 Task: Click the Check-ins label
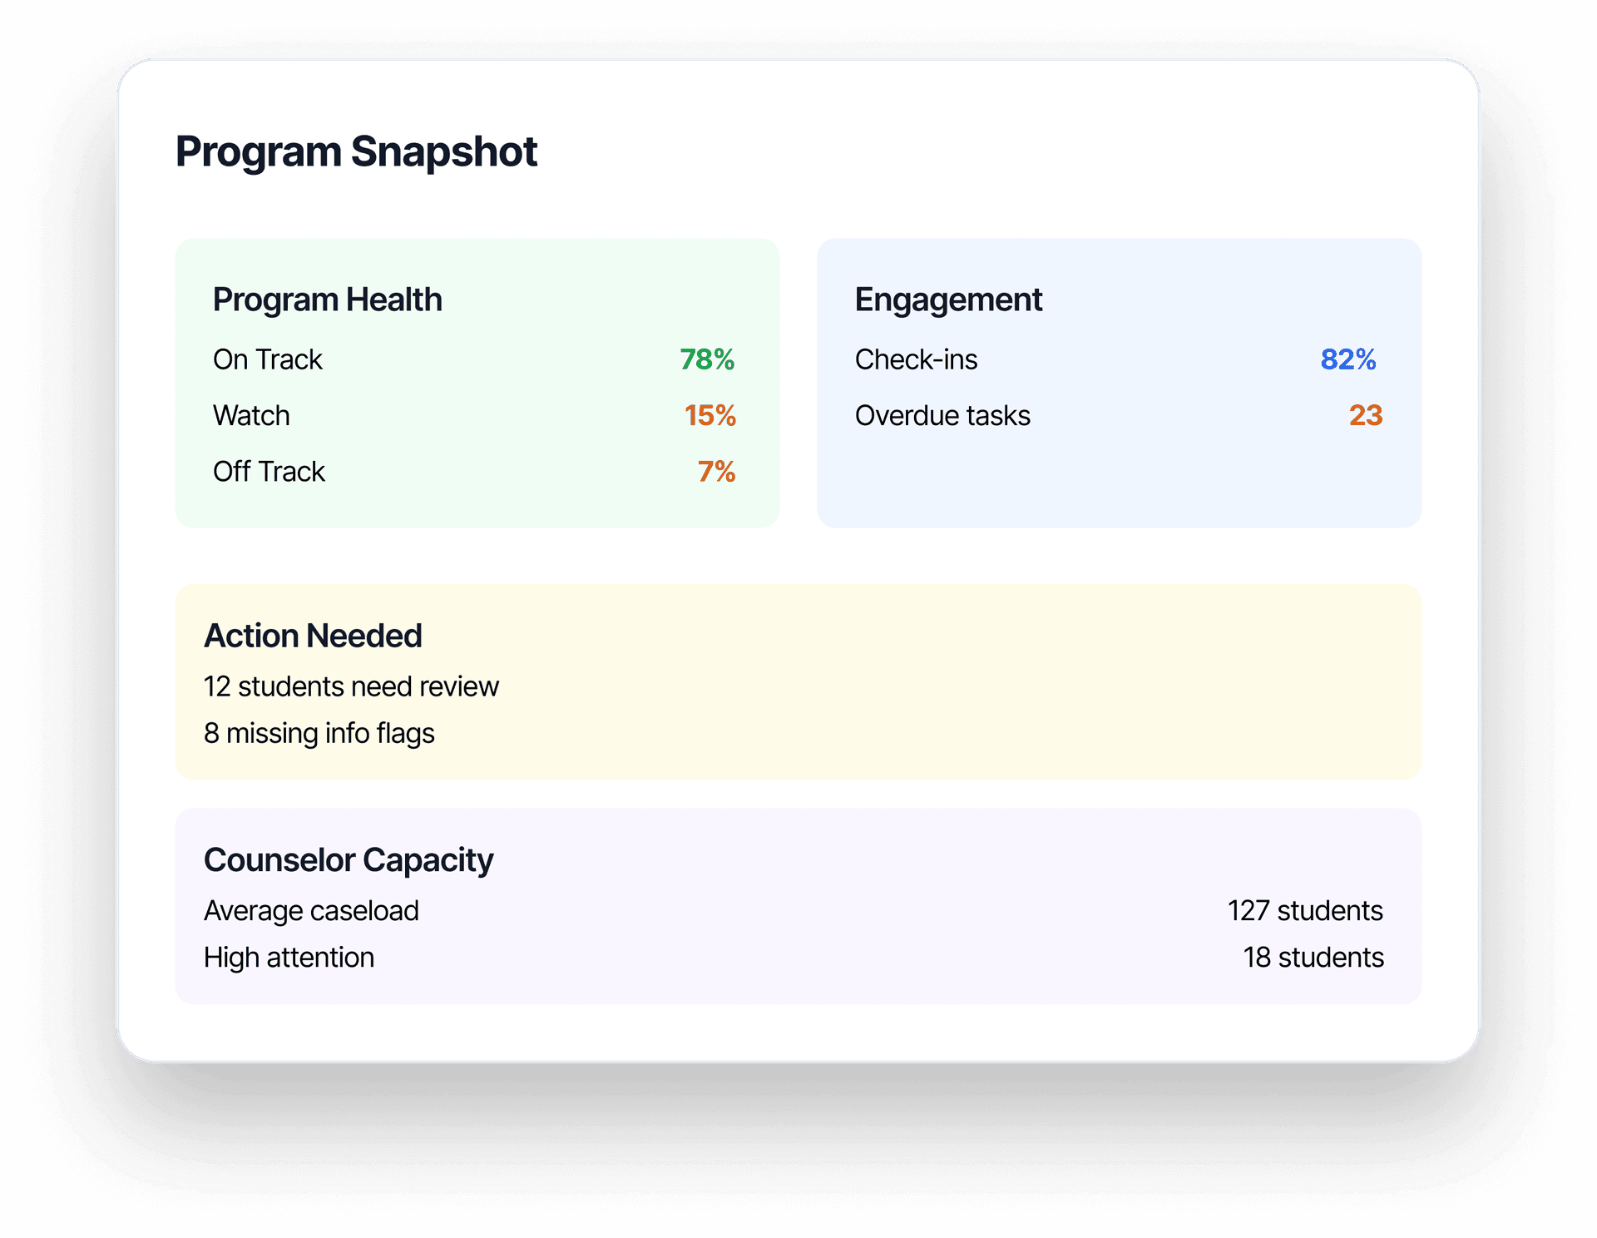tap(916, 359)
